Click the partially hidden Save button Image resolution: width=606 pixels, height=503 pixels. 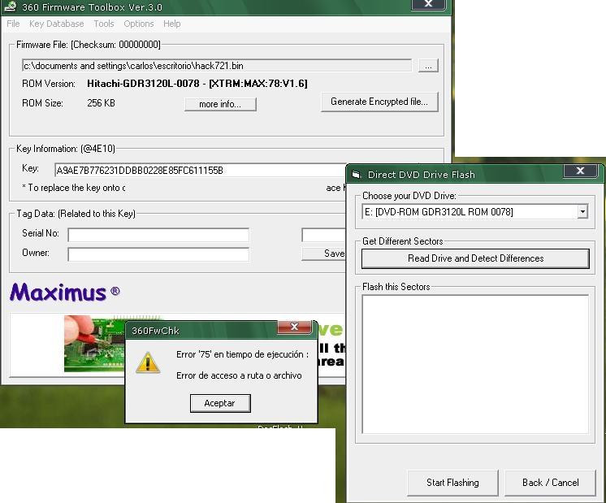coord(324,254)
